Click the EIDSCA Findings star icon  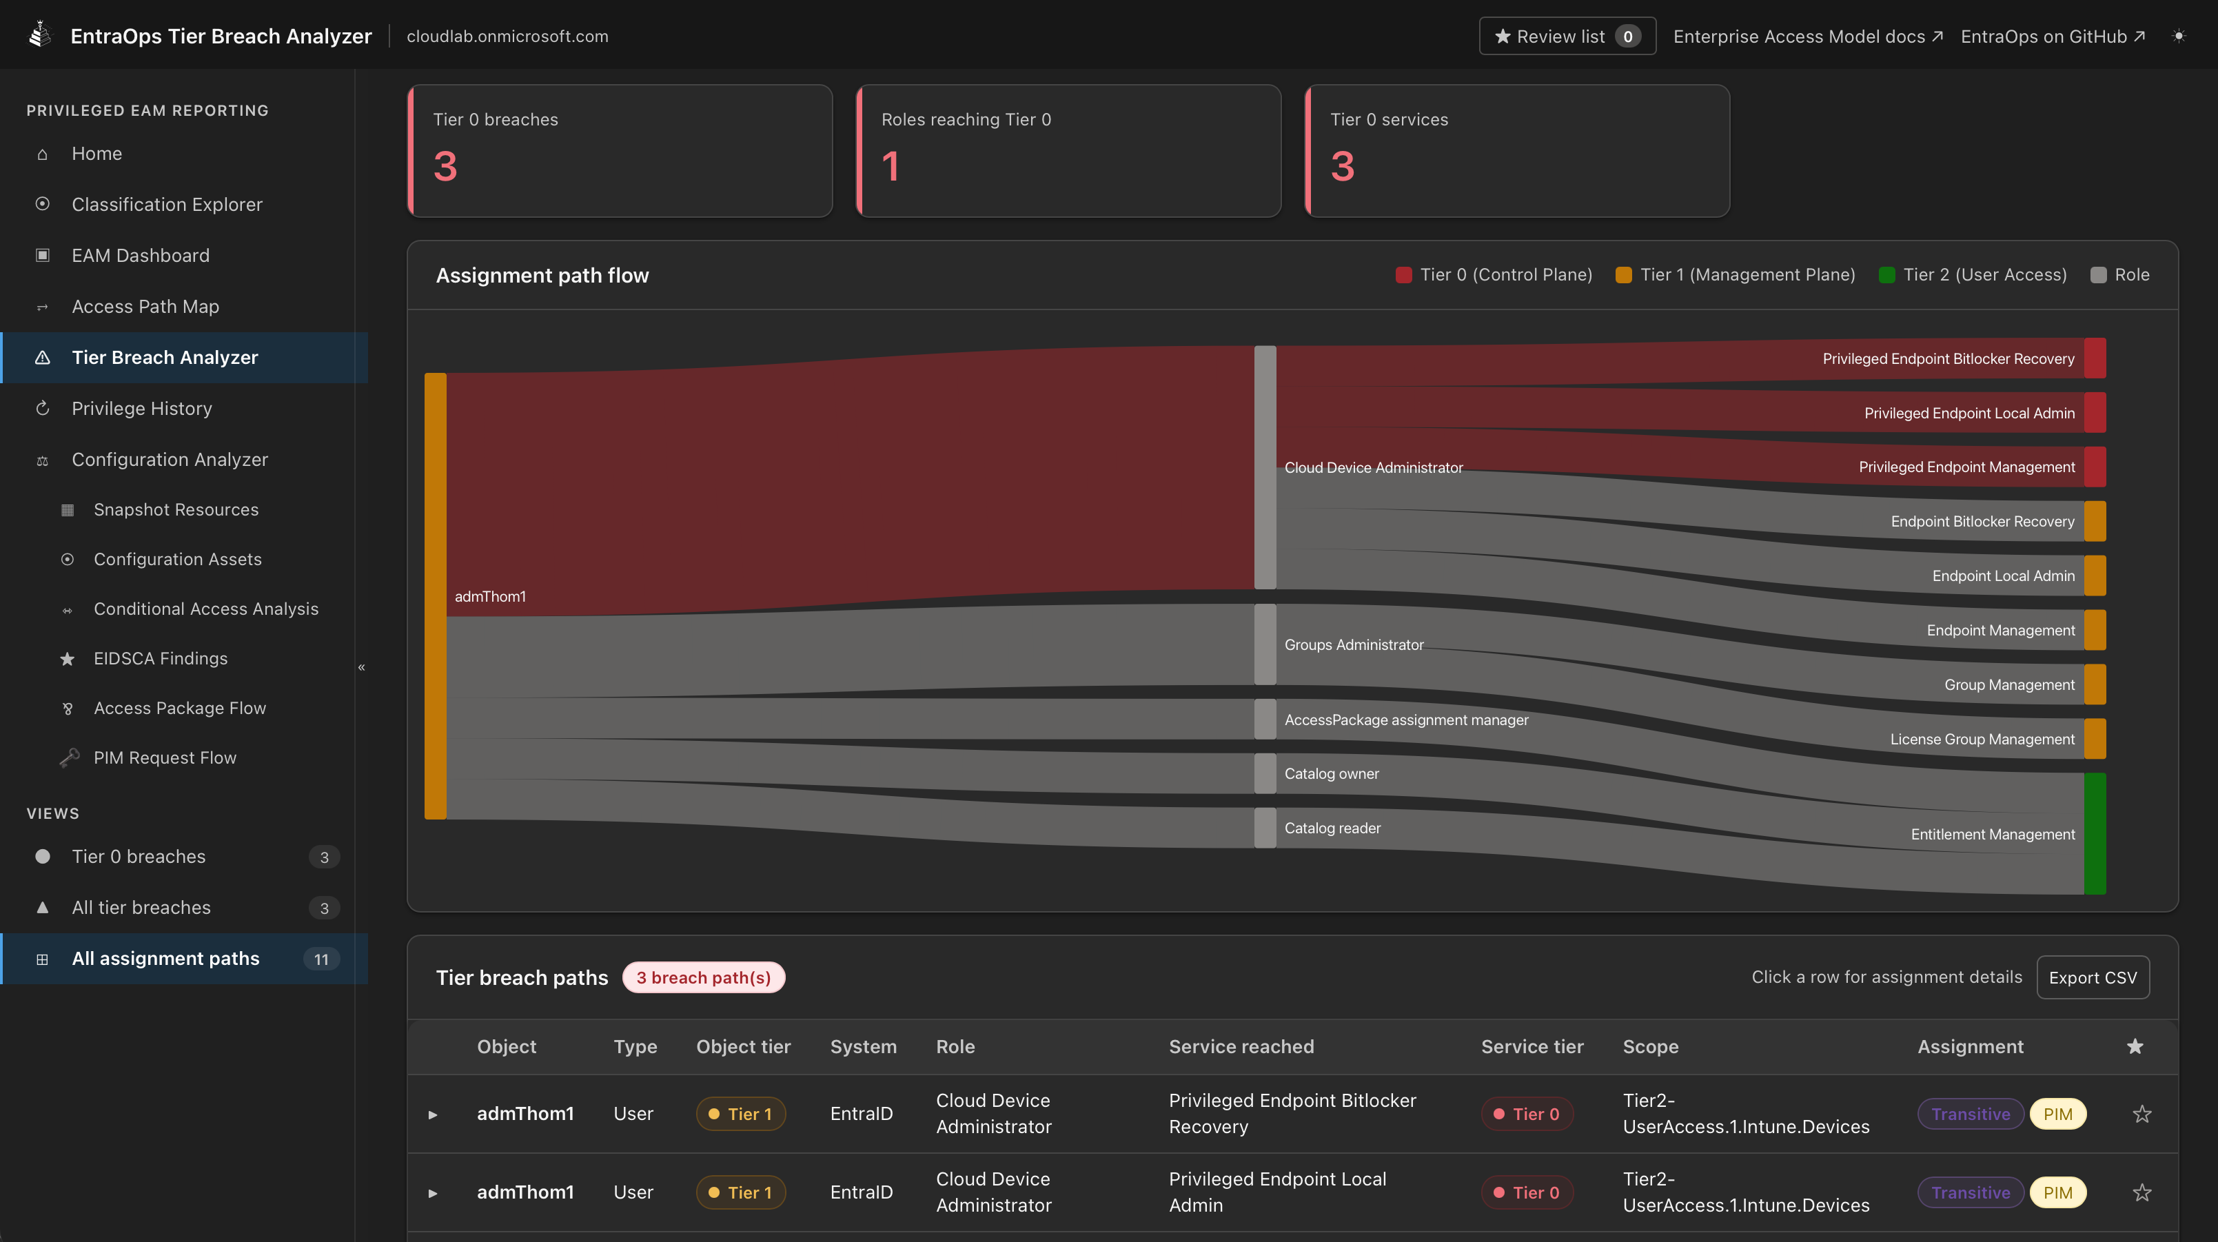click(67, 659)
